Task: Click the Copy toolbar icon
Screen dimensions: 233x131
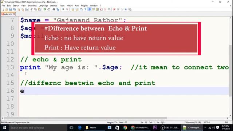Action: click(x=35, y=9)
